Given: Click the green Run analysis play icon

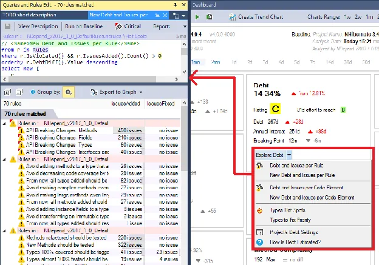Looking at the screenshot, I should [x=197, y=17].
